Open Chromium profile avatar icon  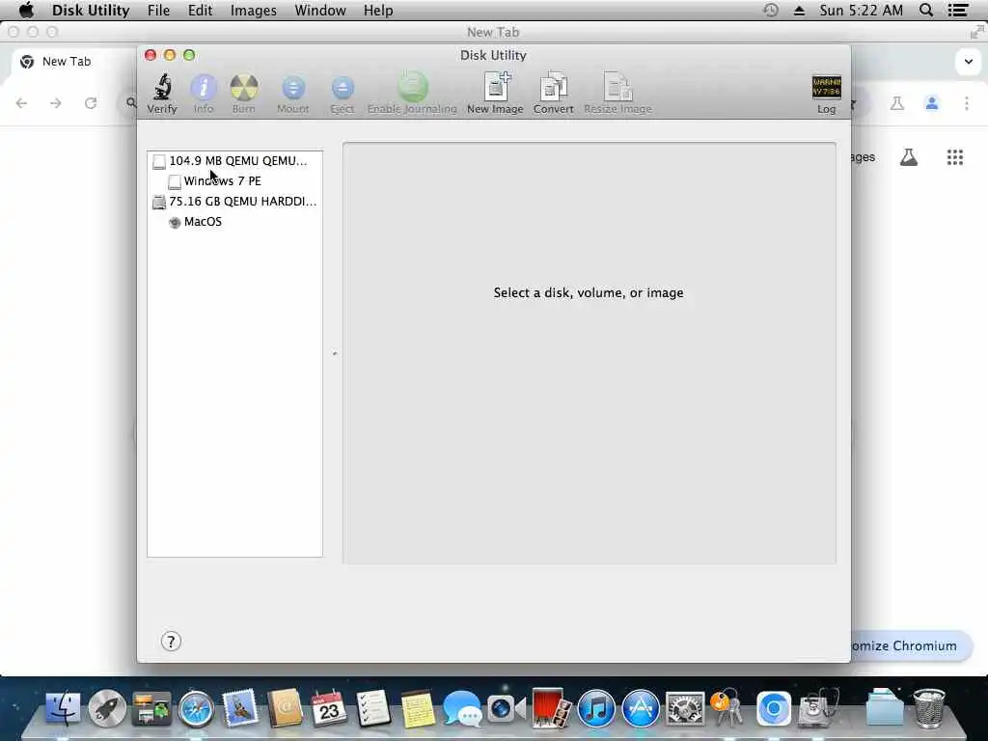click(932, 103)
